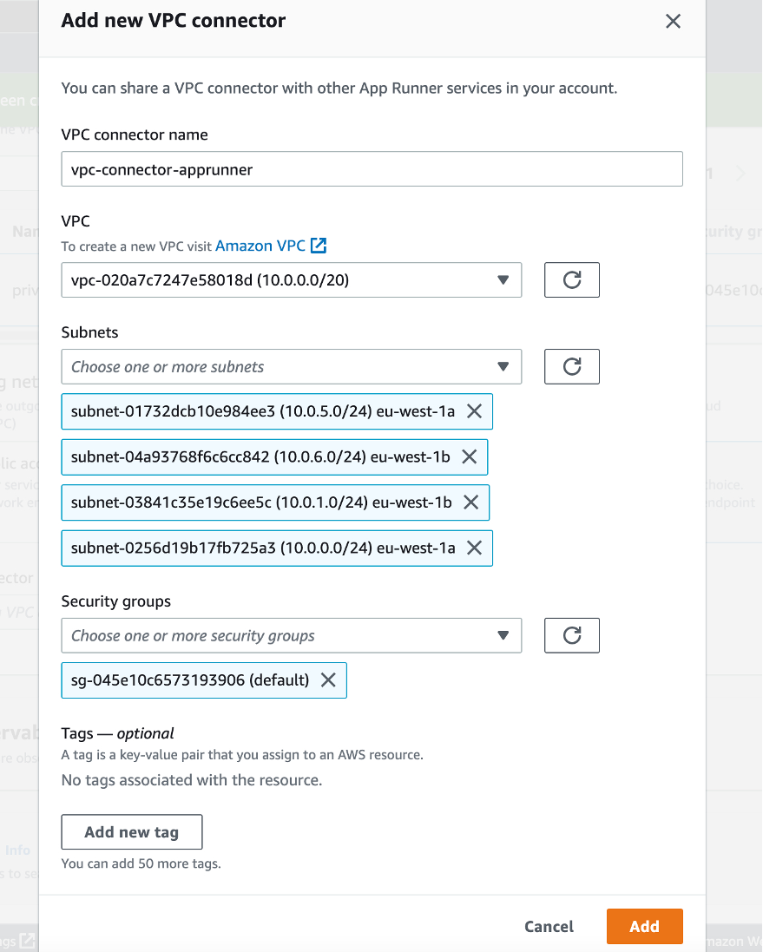Remove subnet-04a93768f6c6cc842 from selection
The width and height of the screenshot is (763, 952).
[470, 456]
